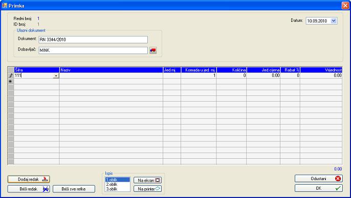
Task: Click the Jed.cijena column header
Action: pyautogui.click(x=264, y=70)
